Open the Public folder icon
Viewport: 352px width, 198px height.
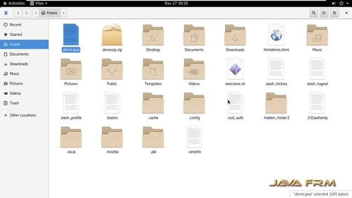tap(112, 69)
